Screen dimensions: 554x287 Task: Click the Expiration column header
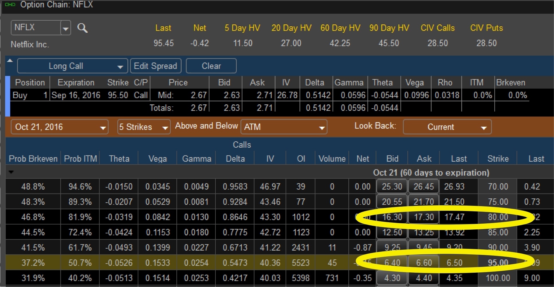[76, 83]
